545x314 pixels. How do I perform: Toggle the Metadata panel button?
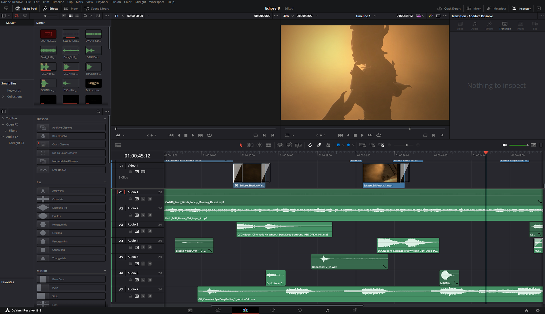click(x=496, y=9)
